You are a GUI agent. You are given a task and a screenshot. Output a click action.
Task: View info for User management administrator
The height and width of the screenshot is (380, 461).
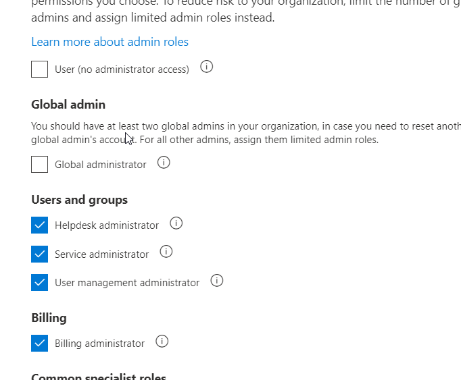click(217, 280)
